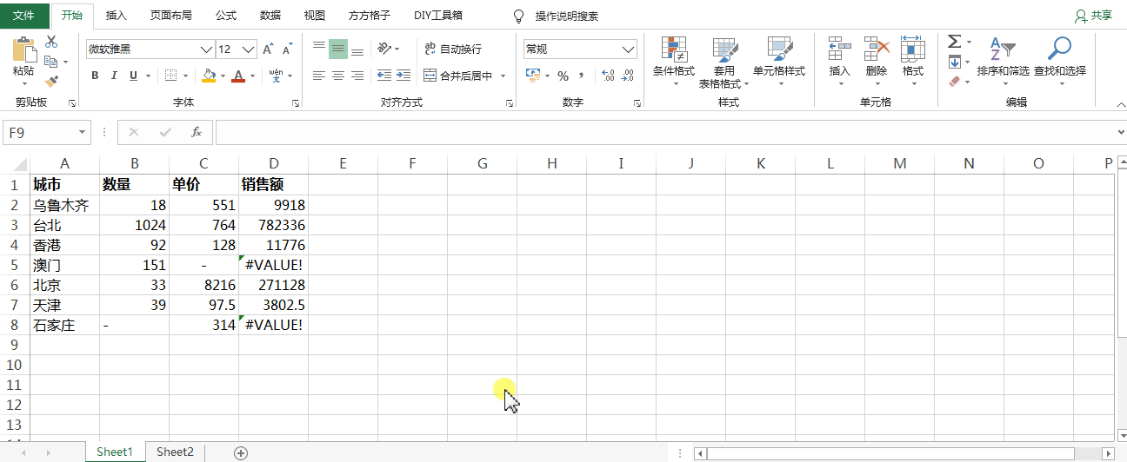
Task: Toggle Bold formatting
Action: 96,76
